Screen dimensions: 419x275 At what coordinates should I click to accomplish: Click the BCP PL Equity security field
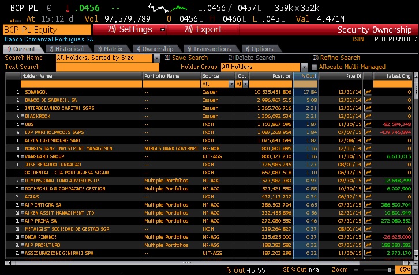coord(47,30)
